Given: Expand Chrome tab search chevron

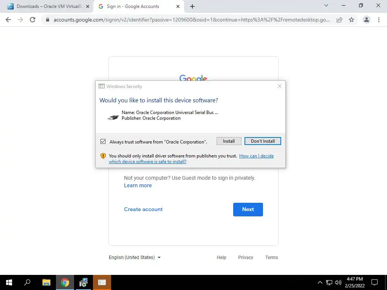Looking at the screenshot, I should 326,5.
